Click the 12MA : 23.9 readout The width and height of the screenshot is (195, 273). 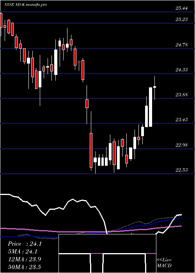25,259
